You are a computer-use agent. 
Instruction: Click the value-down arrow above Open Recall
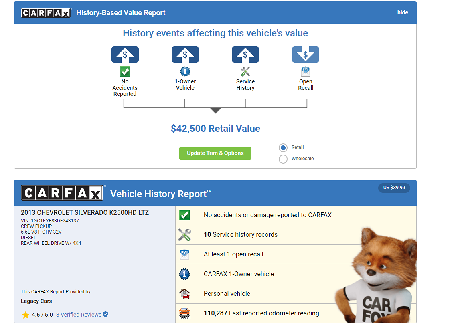click(306, 55)
